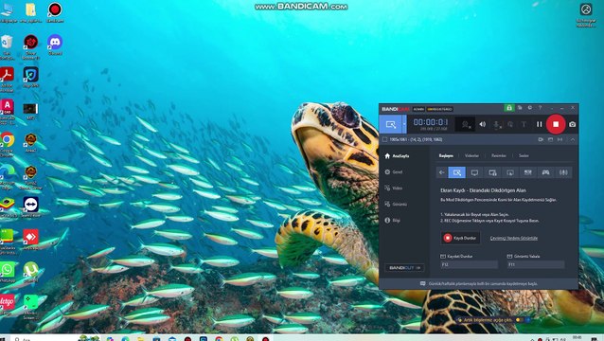Select fullscreen recording mode icon
Viewport: 604px width, 341px height.
[x=474, y=172]
